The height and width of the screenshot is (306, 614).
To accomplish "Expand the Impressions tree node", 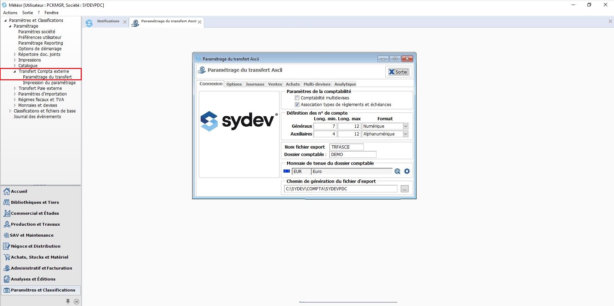I will point(15,60).
